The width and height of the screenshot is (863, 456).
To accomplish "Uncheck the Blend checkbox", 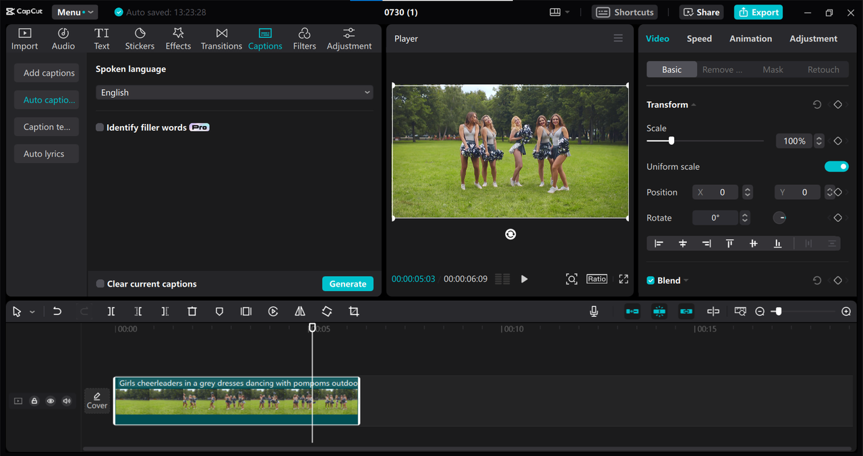I will (x=651, y=281).
